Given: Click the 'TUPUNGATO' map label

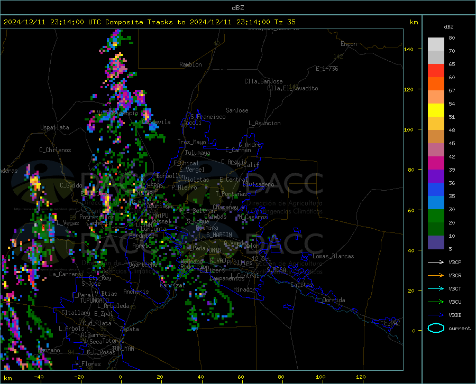Looking at the screenshot, I should click(95, 301).
